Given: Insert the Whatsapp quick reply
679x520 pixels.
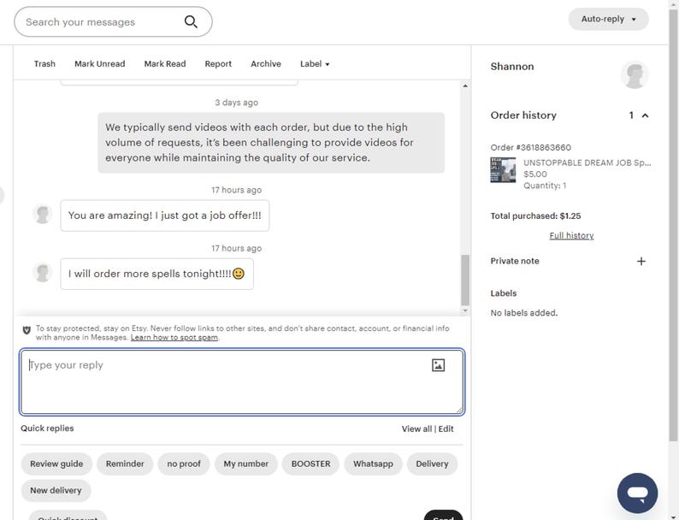Looking at the screenshot, I should (x=373, y=464).
